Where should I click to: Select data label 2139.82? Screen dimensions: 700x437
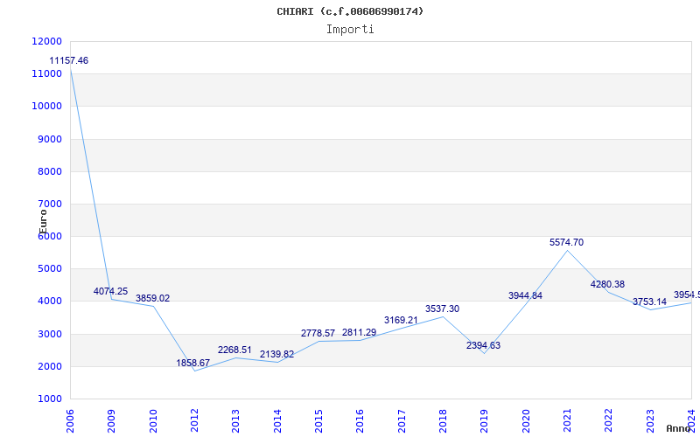pyautogui.click(x=276, y=355)
